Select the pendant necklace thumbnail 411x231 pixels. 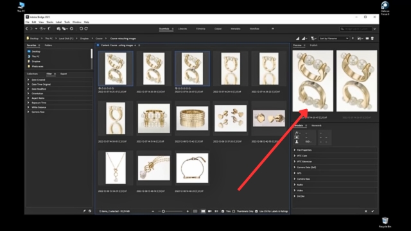[116, 168]
